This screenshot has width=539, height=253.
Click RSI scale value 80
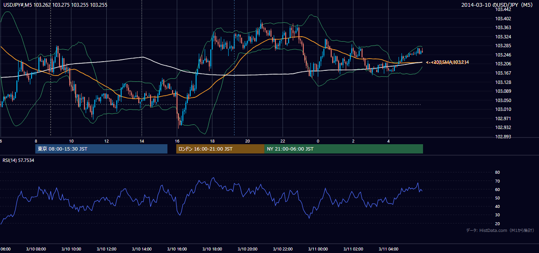pyautogui.click(x=497, y=172)
